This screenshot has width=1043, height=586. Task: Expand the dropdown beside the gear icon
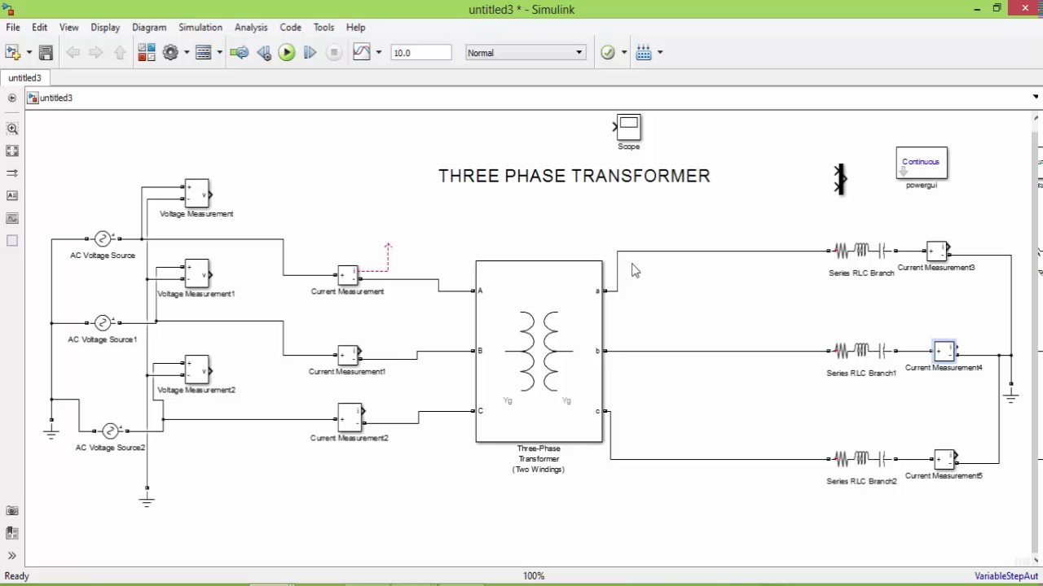[187, 53]
